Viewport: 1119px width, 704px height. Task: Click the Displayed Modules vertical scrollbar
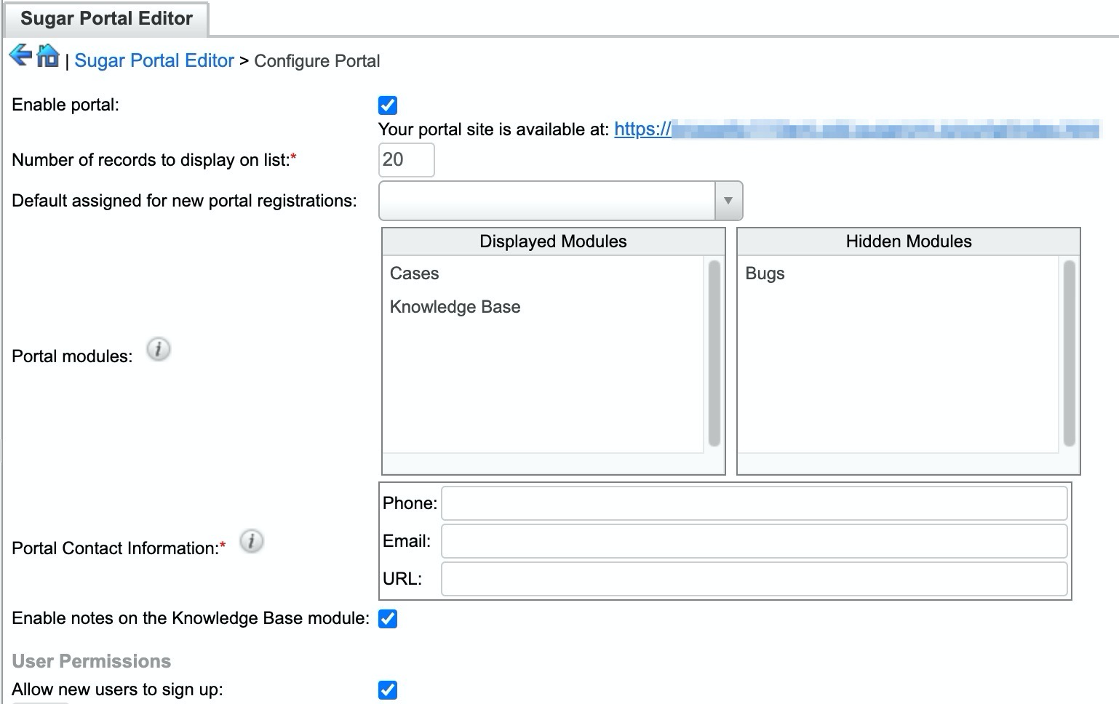coord(714,353)
